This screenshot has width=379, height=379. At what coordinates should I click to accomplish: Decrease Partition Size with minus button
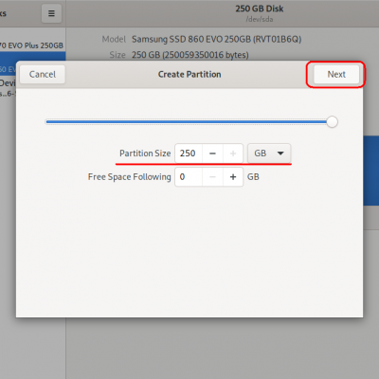(212, 153)
